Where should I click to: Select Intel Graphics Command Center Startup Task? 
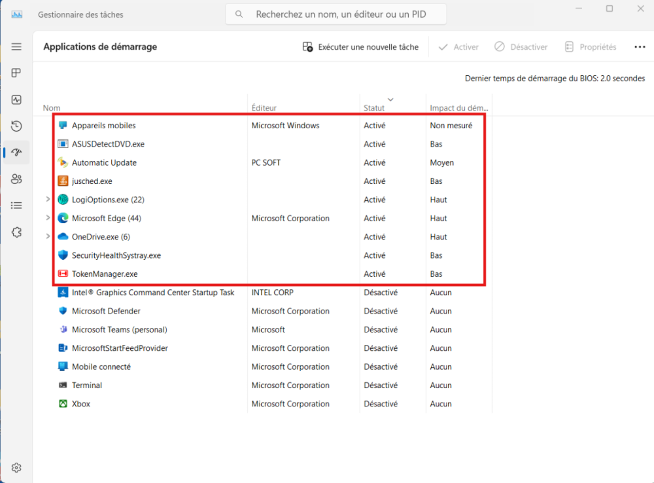point(153,292)
